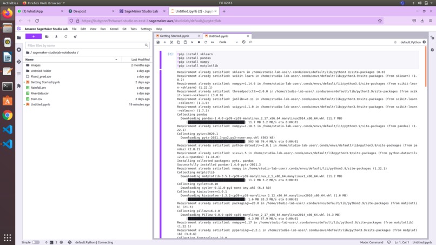The height and width of the screenshot is (245, 436).
Task: Select train.csv file
Action: coord(87,99)
